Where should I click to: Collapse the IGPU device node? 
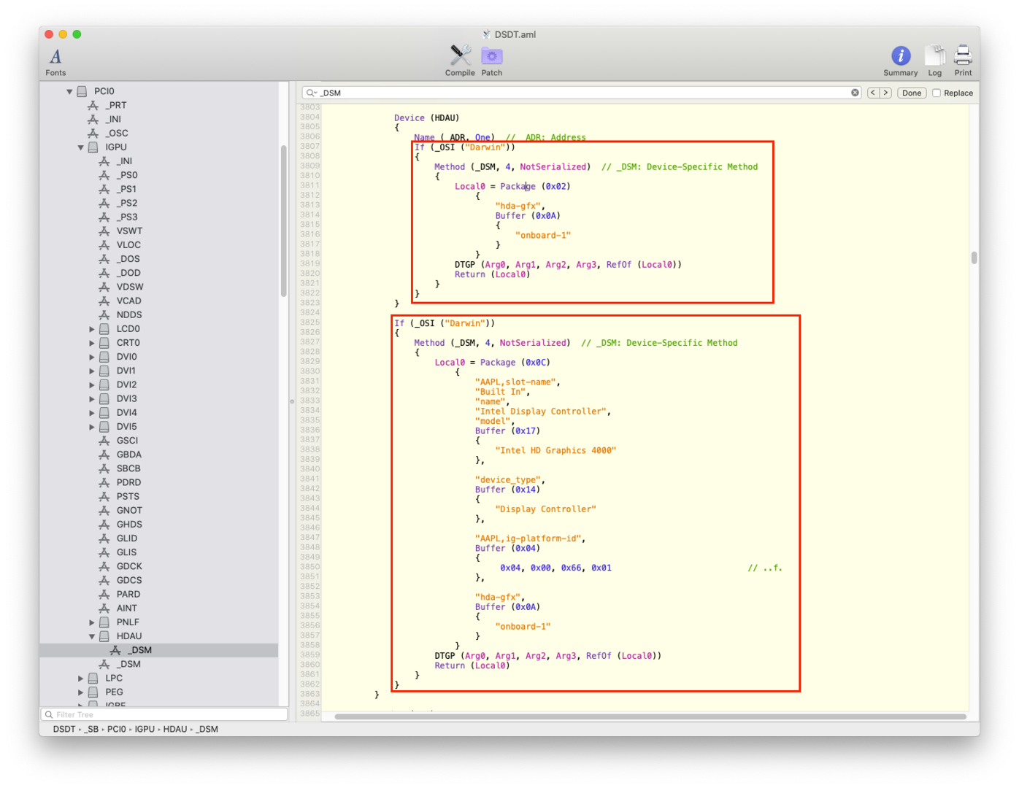pos(80,147)
